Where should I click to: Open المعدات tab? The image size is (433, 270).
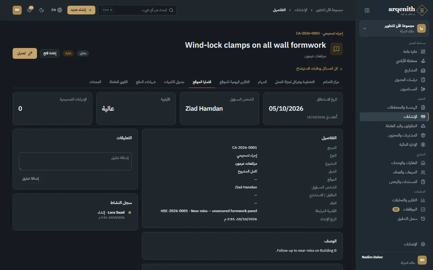(x=95, y=82)
